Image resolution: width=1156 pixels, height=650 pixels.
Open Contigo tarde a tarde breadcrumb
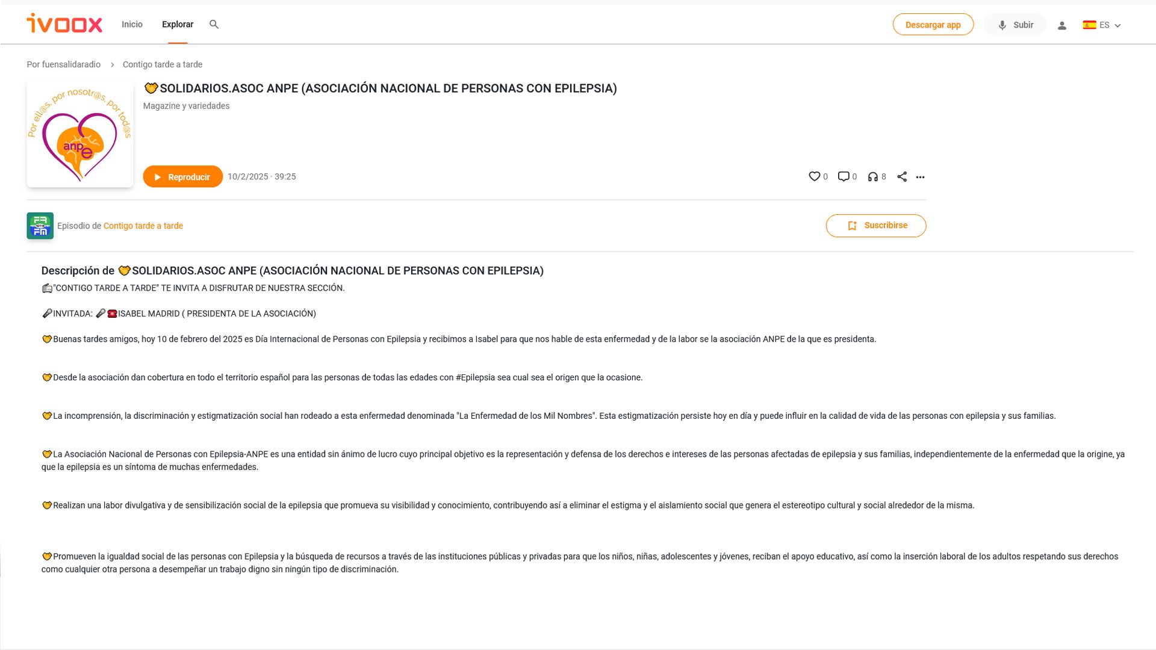click(163, 64)
